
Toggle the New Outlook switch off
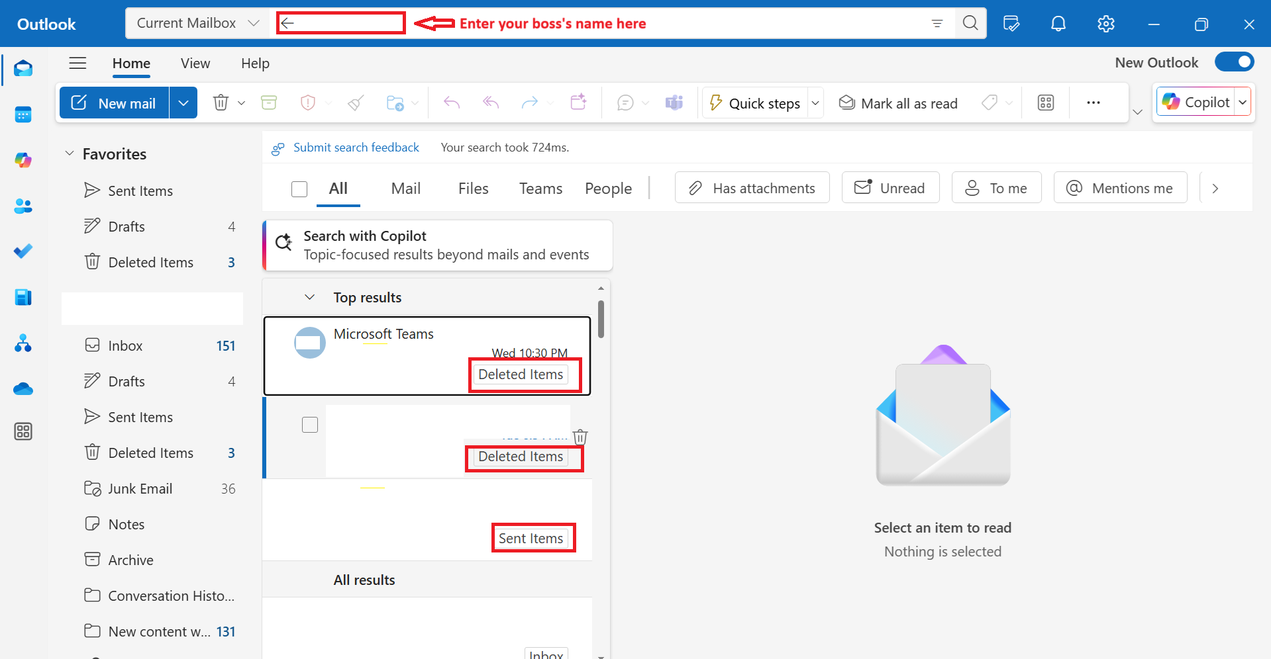[1235, 62]
